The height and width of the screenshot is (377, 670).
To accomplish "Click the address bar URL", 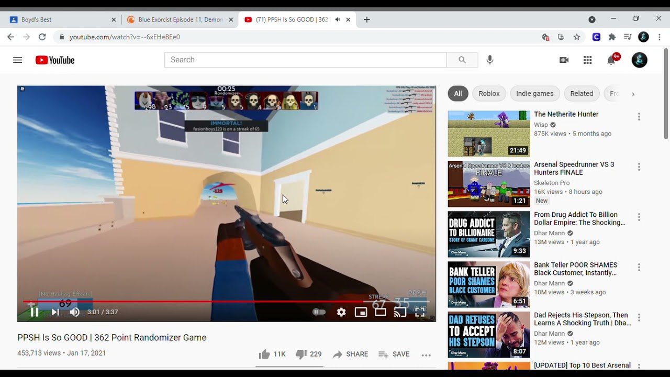I will pos(125,37).
